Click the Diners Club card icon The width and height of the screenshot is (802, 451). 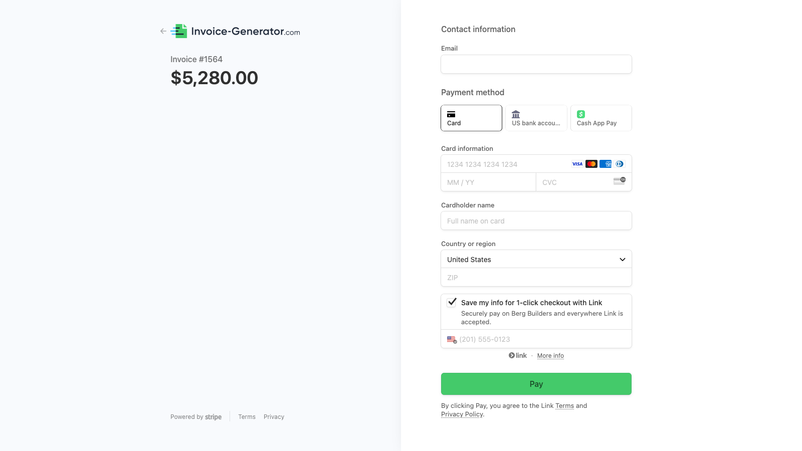pos(620,164)
